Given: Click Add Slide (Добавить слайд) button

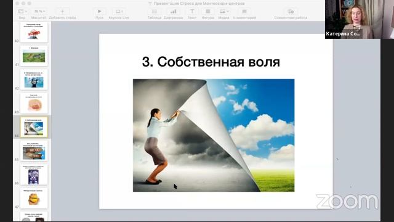Looking at the screenshot, I should (x=62, y=12).
